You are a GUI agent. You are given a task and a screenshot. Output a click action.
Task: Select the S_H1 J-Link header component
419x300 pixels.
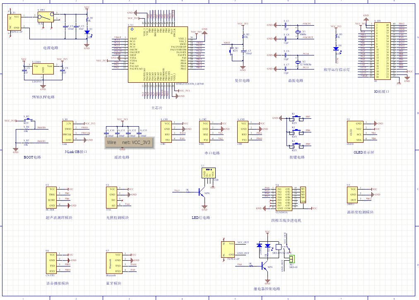pos(67,132)
